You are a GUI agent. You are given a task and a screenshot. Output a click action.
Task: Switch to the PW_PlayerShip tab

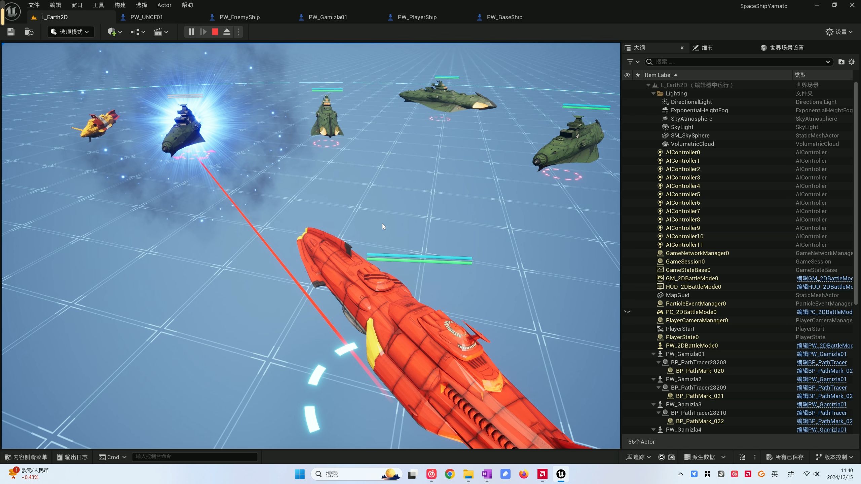tap(417, 17)
